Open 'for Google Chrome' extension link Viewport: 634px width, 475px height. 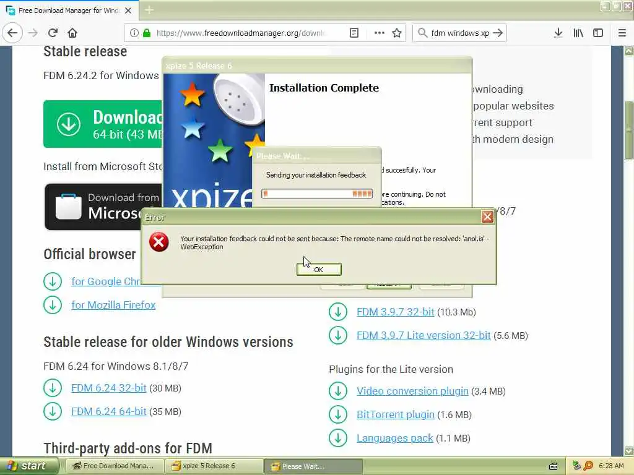[x=106, y=281]
